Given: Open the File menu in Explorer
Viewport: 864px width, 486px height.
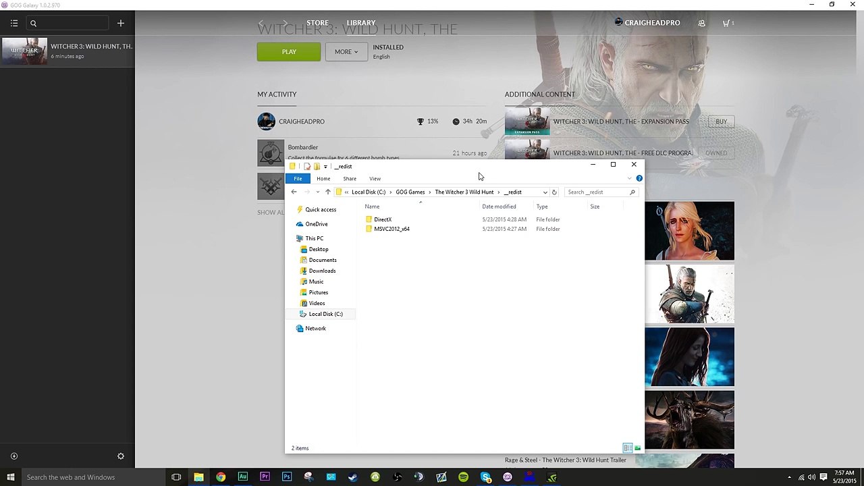Looking at the screenshot, I should pyautogui.click(x=298, y=178).
